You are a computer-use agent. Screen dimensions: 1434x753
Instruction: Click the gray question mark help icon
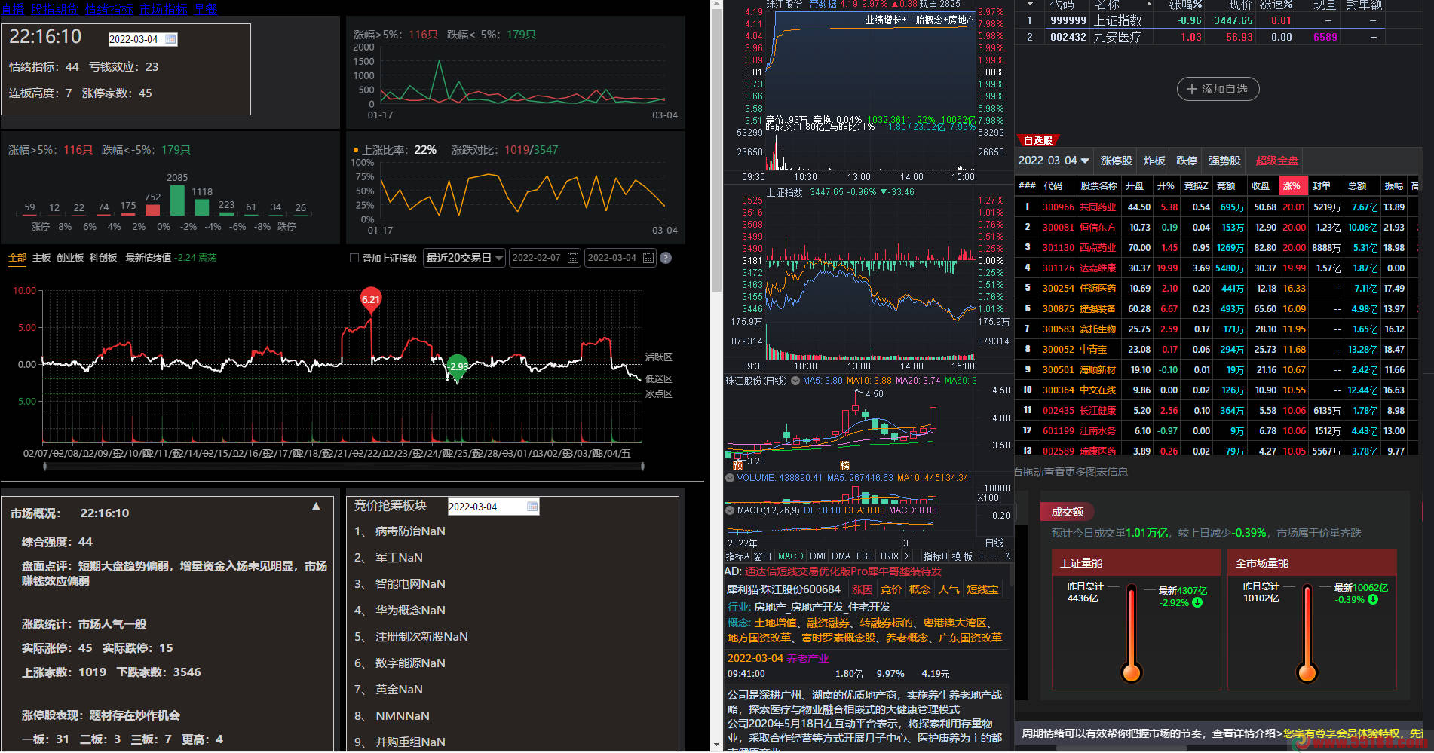(x=666, y=258)
